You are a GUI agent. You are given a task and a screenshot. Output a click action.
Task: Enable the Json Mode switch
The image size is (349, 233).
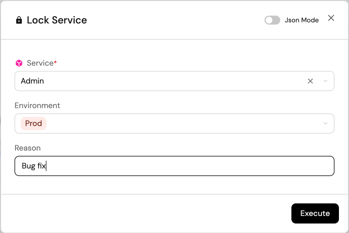click(x=272, y=20)
